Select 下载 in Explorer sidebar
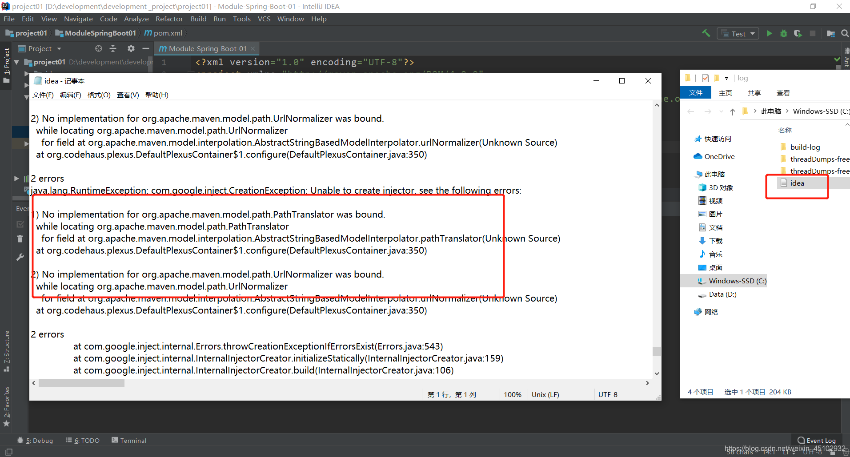Screen dimensions: 850x457 click(710, 241)
